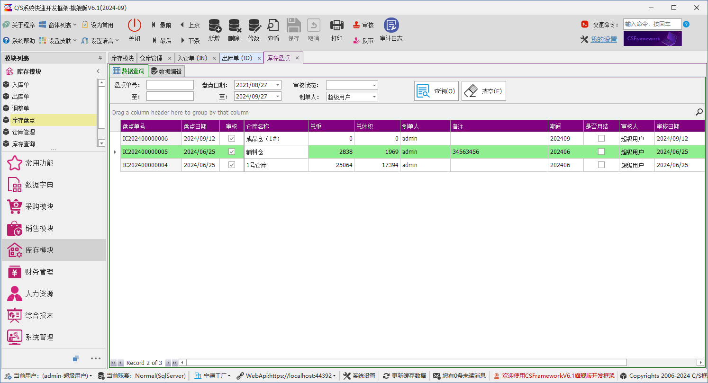Select 入库单 in module list
The height and width of the screenshot is (383, 708).
coord(49,85)
